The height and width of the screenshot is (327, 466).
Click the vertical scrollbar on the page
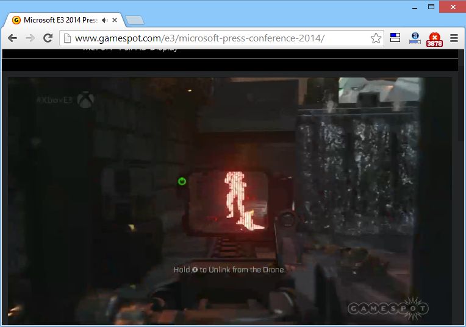461,187
